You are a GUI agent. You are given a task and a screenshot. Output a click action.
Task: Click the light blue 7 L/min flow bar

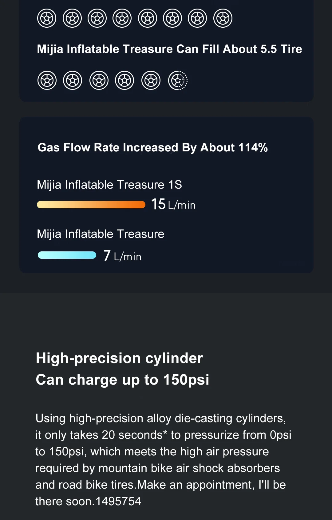click(67, 255)
